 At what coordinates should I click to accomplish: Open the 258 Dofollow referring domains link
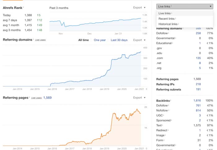(x=198, y=33)
